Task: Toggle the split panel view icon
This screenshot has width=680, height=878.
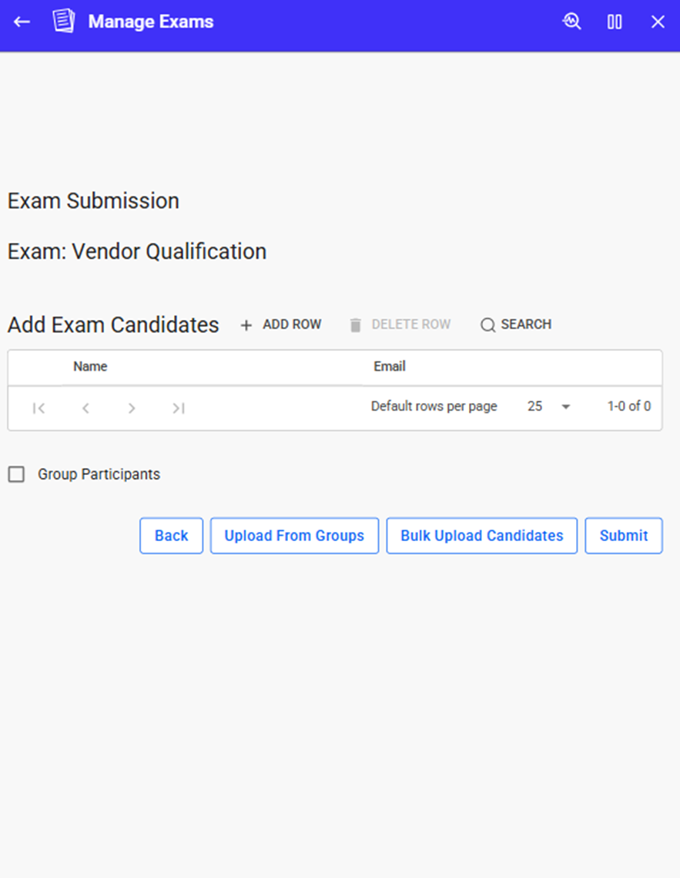Action: [x=615, y=22]
